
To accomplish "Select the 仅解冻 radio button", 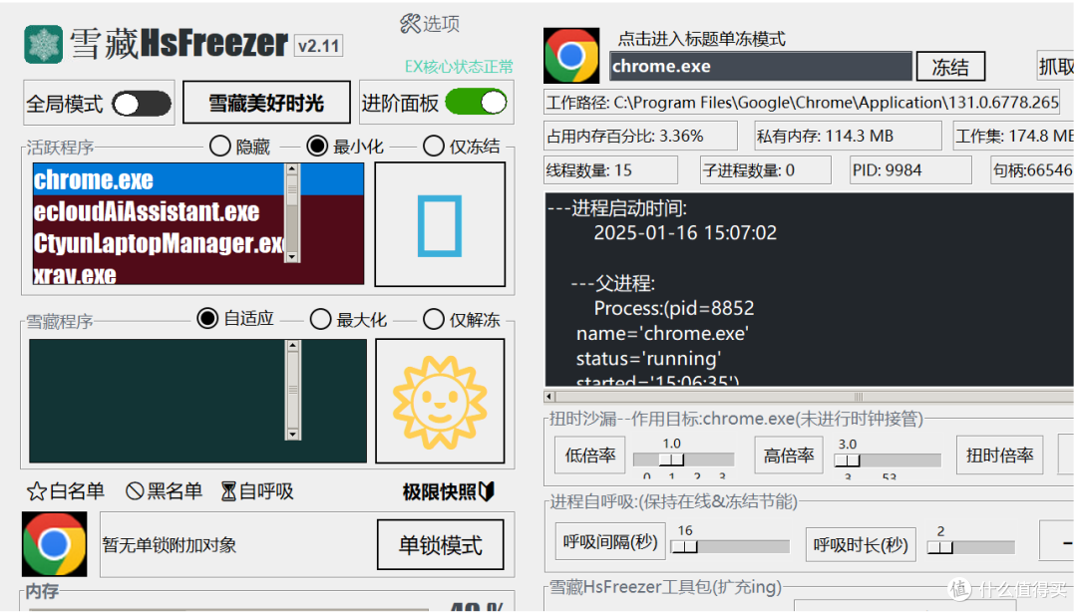I will pyautogui.click(x=434, y=319).
